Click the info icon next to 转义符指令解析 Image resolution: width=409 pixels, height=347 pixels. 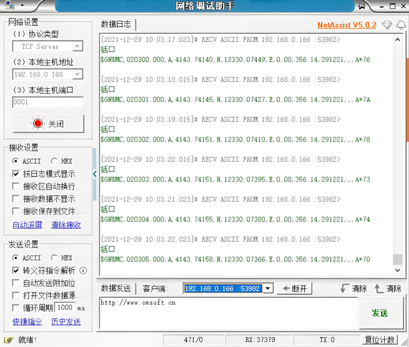click(83, 270)
